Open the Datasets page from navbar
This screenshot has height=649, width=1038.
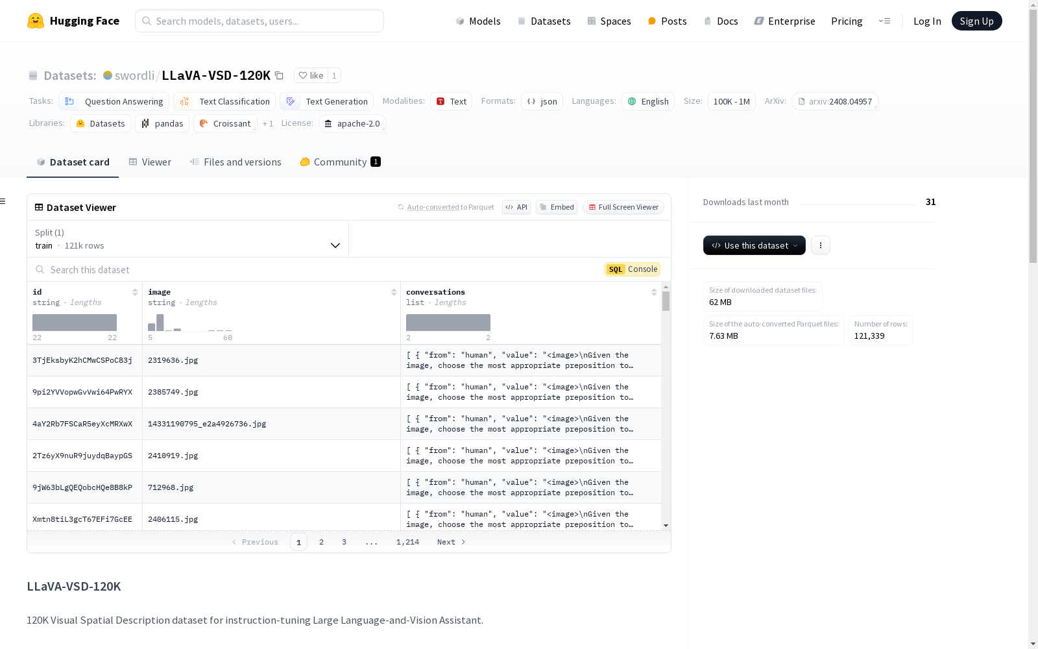pos(544,21)
